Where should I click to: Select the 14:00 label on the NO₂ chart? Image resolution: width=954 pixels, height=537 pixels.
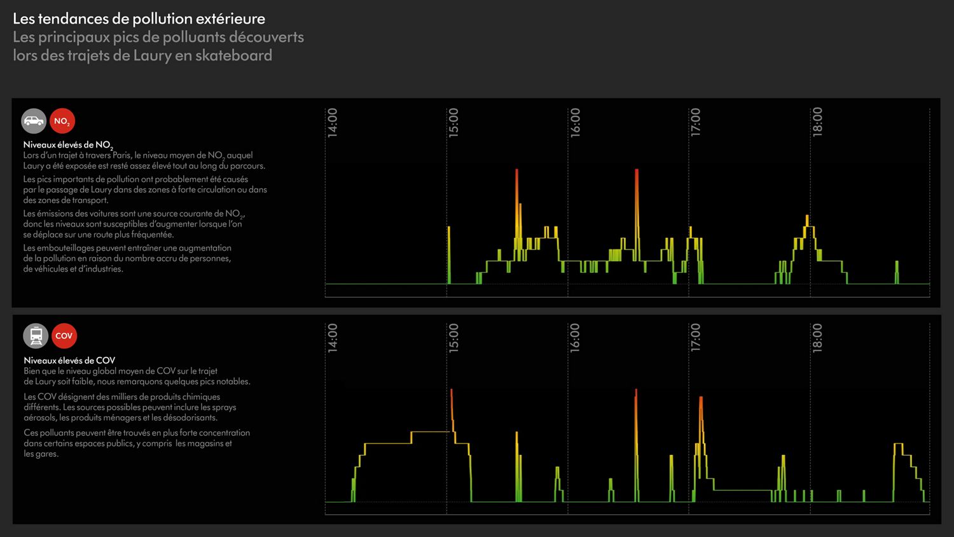[333, 122]
